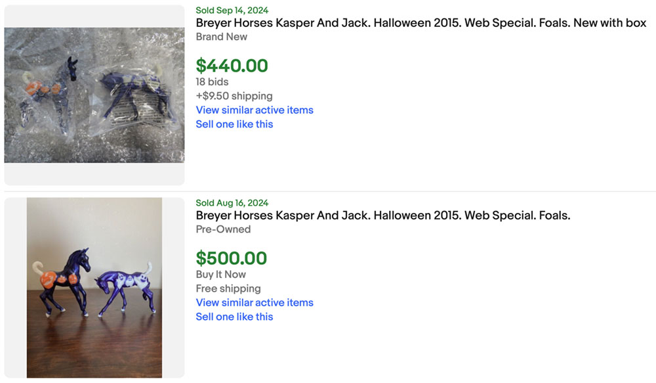
Task: Click the 'Brand New' condition label
Action: 221,37
